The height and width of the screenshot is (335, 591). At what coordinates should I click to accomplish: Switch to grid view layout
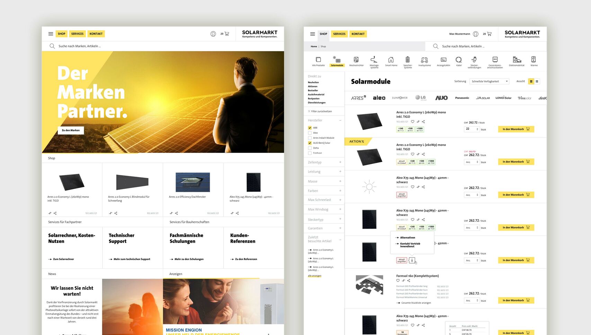pyautogui.click(x=537, y=82)
